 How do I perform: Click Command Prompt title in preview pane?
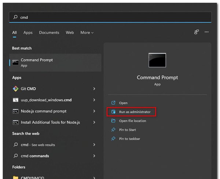[157, 78]
